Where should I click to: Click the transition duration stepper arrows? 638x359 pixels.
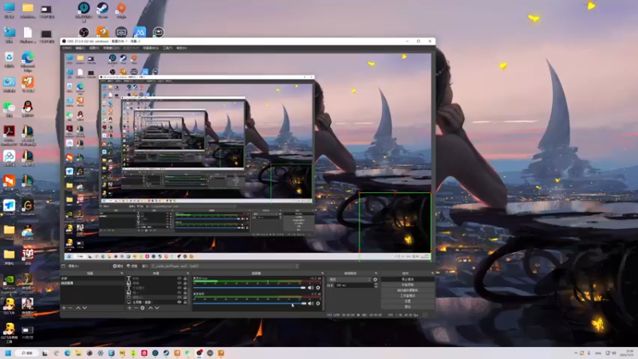[376, 286]
